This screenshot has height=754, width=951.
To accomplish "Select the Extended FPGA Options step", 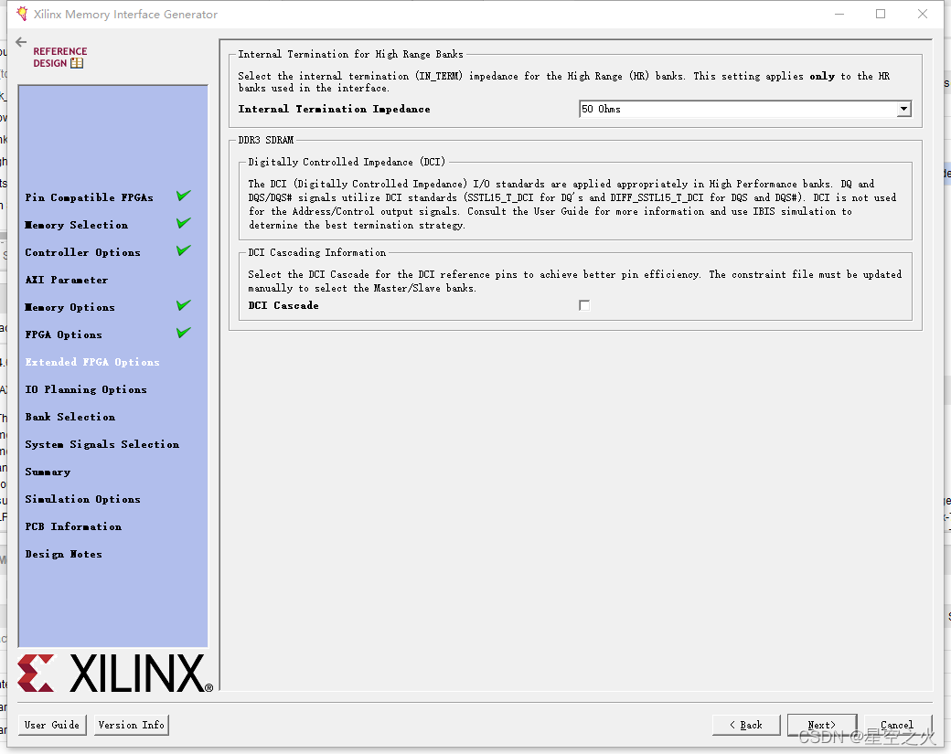I will pos(92,362).
